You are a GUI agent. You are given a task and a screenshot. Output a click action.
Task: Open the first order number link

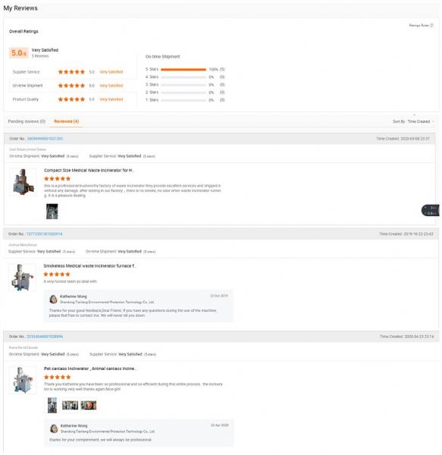[x=45, y=139]
